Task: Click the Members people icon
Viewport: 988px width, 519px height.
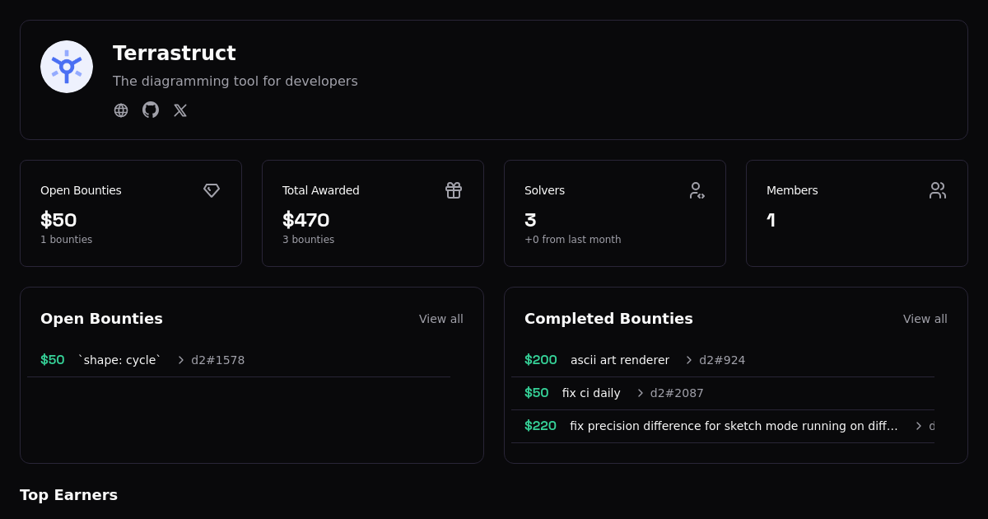Action: coord(938,190)
